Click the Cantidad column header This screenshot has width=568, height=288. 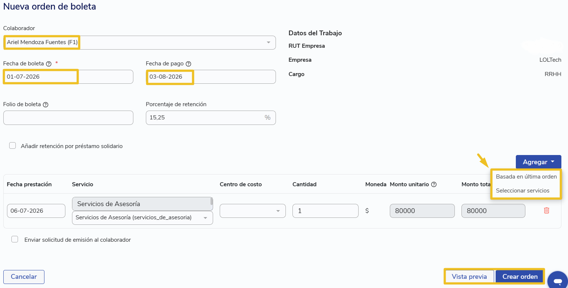tap(305, 184)
